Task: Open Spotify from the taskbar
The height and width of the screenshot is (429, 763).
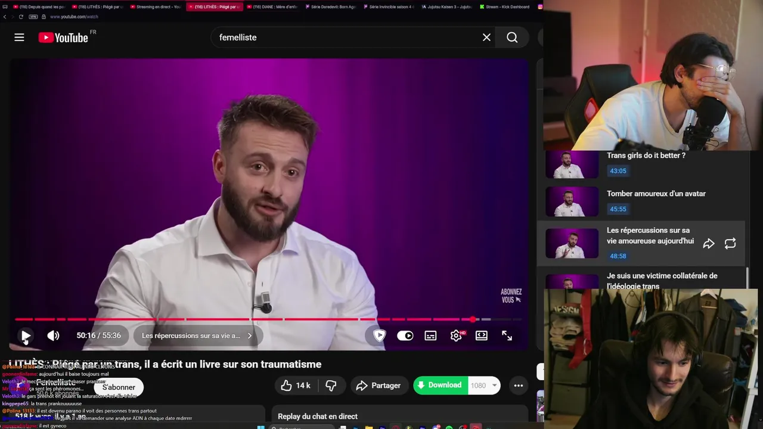Action: (x=449, y=427)
